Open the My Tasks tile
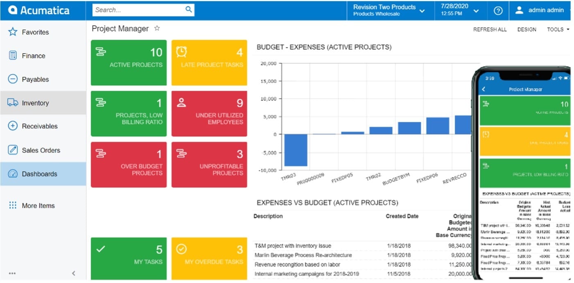 tap(129, 259)
